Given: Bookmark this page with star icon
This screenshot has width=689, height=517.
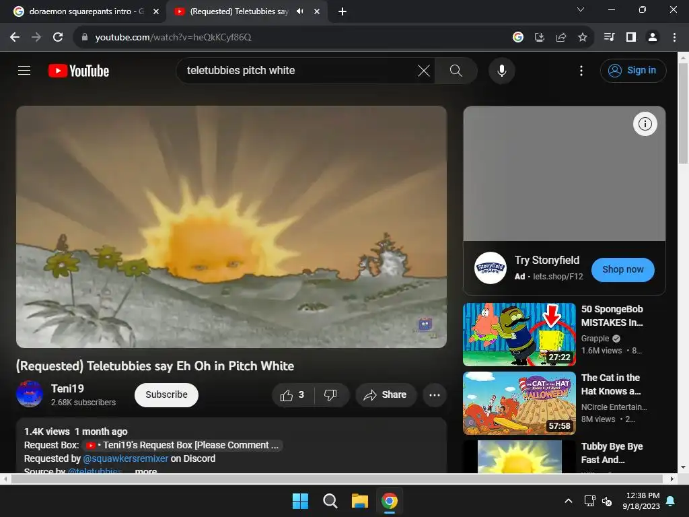Looking at the screenshot, I should (582, 37).
